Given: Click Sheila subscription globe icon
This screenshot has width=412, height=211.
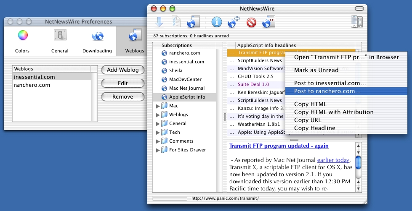Looking at the screenshot, I should (x=164, y=70).
